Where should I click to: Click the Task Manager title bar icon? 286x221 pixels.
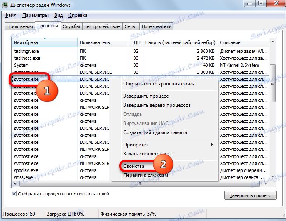[x=5, y=5]
